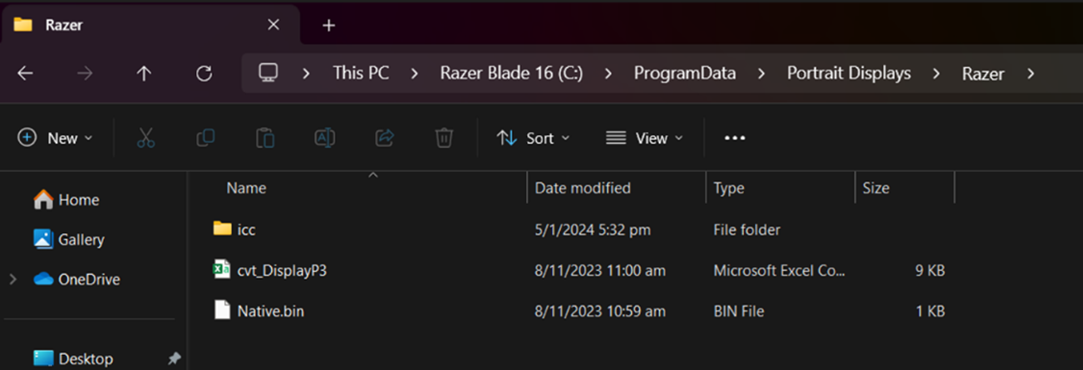Viewport: 1083px width, 370px height.
Task: Expand the OneDrive tree node
Action: point(13,280)
